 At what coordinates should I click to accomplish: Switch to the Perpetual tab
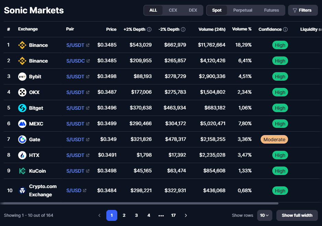click(243, 10)
